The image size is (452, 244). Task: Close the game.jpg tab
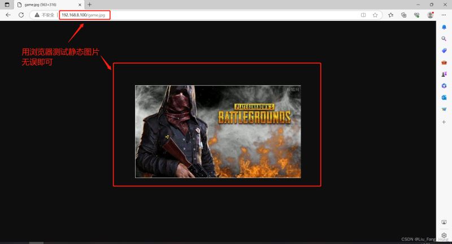80,5
